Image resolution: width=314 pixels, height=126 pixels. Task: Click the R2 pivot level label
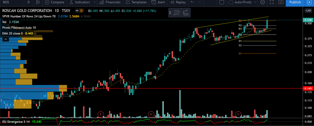tap(240, 26)
